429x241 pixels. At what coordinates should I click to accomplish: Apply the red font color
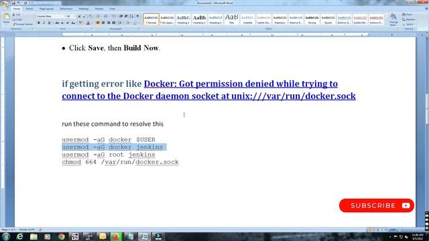coord(88,23)
